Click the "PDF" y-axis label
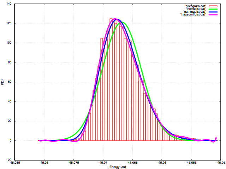Screen dimensions: 226x169 pyautogui.click(x=2, y=82)
